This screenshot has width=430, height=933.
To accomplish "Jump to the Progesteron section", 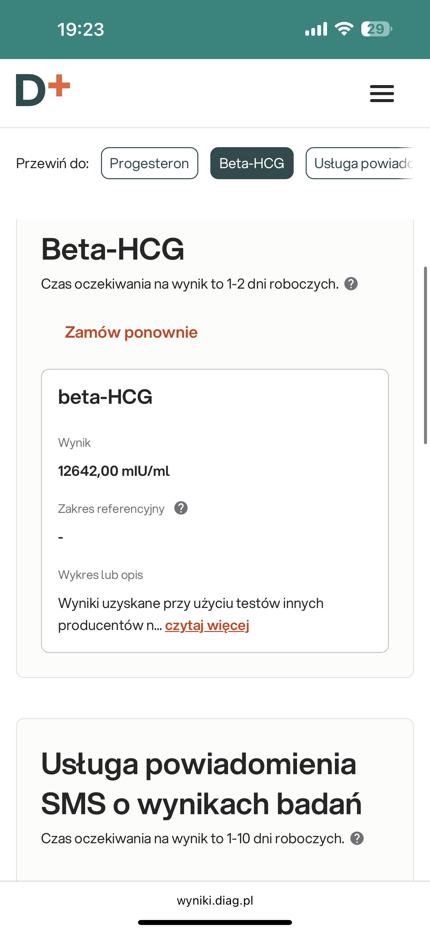I will [149, 164].
